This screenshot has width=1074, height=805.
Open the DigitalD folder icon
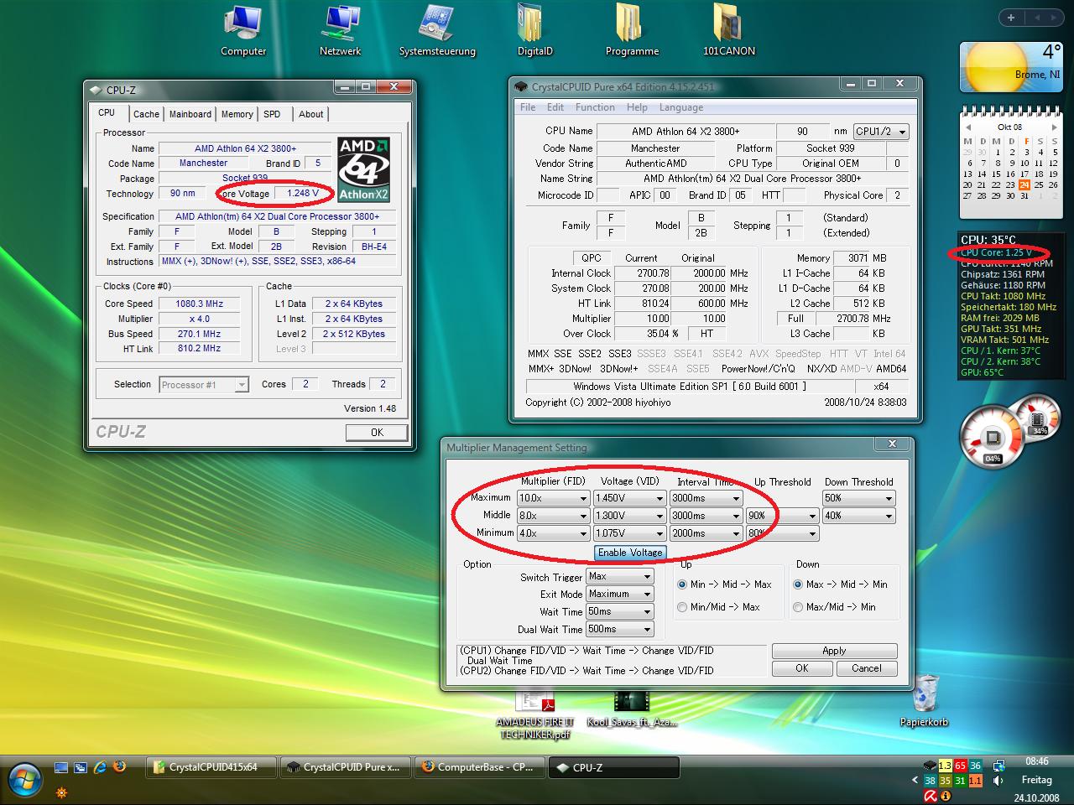pos(534,31)
